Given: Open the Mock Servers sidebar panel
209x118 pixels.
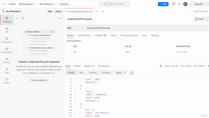Looking at the screenshot, I should [x=7, y=50].
